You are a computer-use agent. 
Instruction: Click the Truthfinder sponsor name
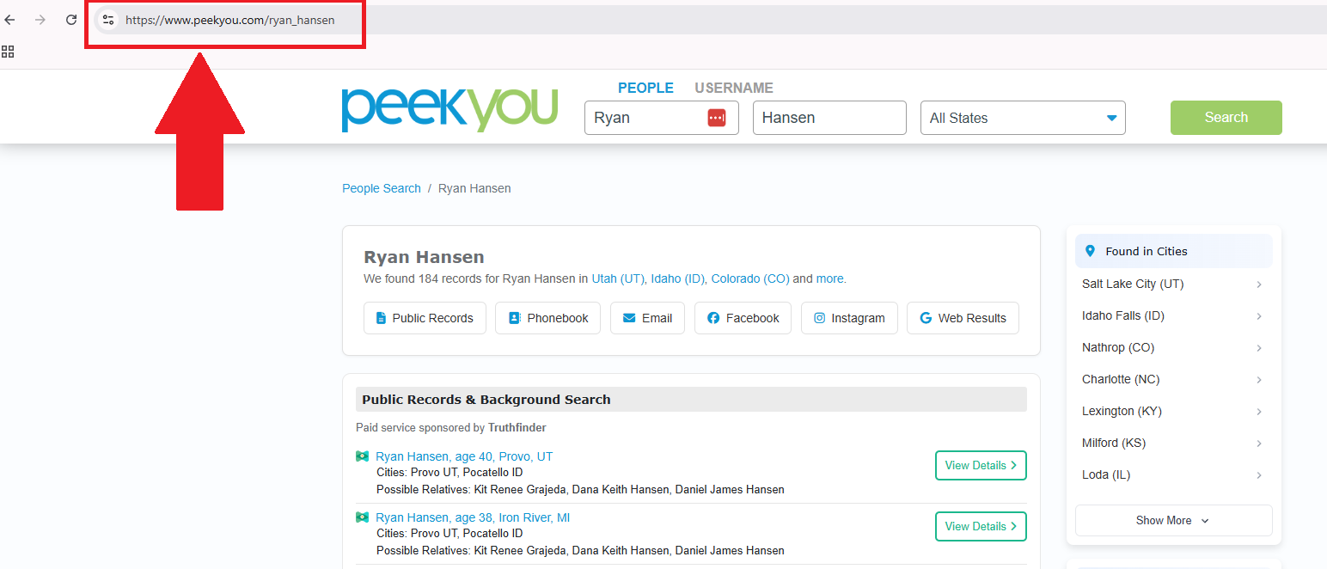517,427
